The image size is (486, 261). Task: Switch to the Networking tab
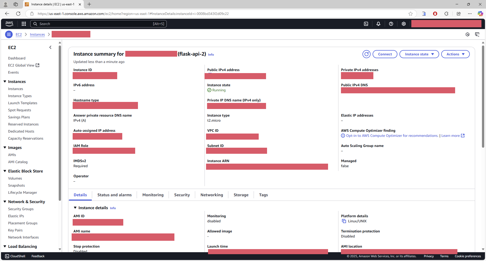[x=212, y=195]
